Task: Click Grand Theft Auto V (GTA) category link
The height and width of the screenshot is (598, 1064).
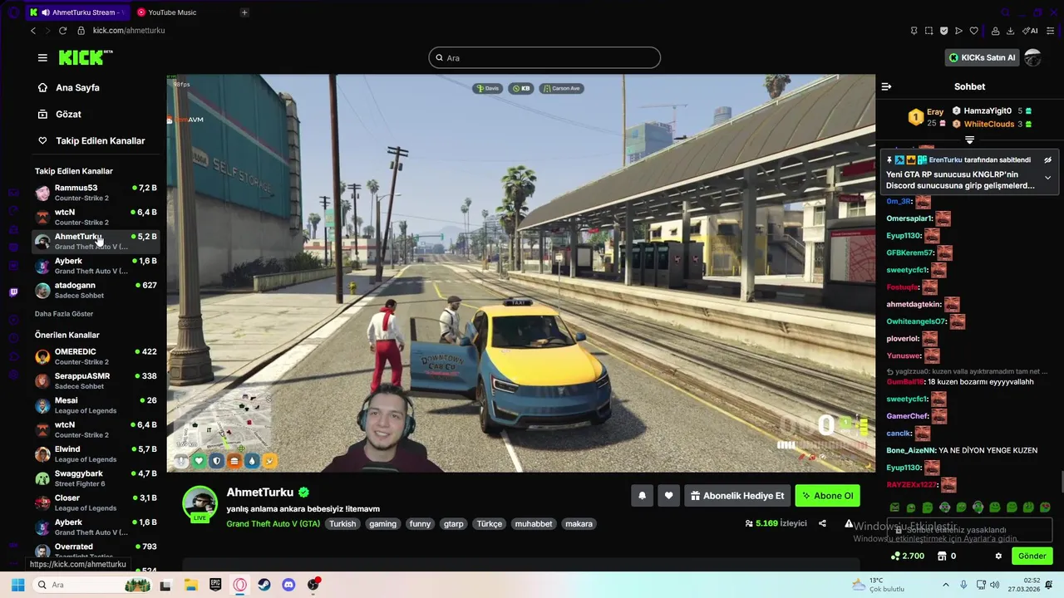Action: tap(273, 524)
